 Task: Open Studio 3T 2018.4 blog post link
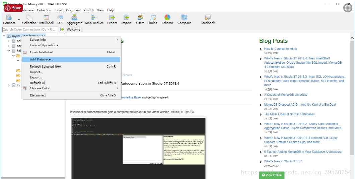[303, 62]
